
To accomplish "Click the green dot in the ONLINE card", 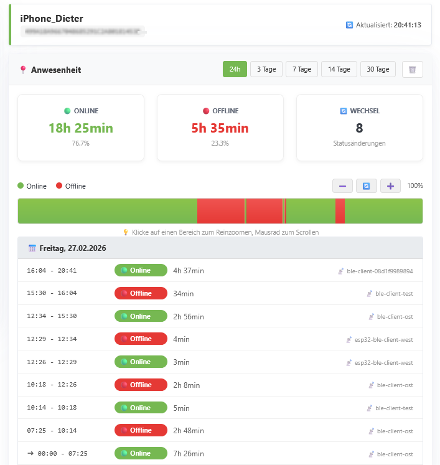I will pyautogui.click(x=67, y=111).
